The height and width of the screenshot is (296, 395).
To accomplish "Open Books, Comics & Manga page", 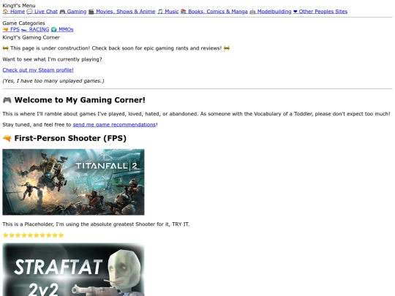I will (x=214, y=12).
